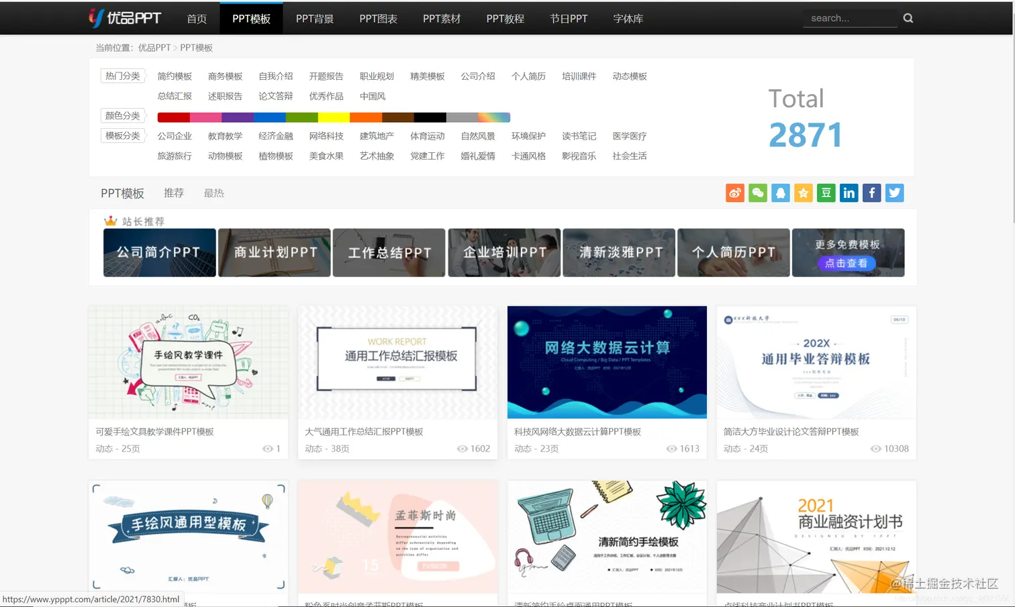Click the 优品PPT site logo
This screenshot has width=1015, height=607.
(x=125, y=17)
